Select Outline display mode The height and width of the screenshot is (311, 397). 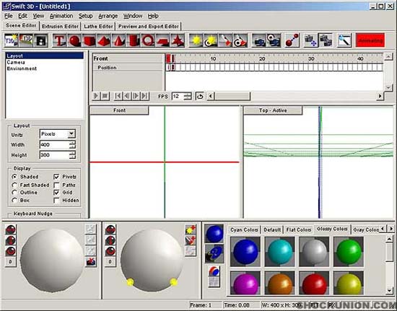click(x=25, y=193)
